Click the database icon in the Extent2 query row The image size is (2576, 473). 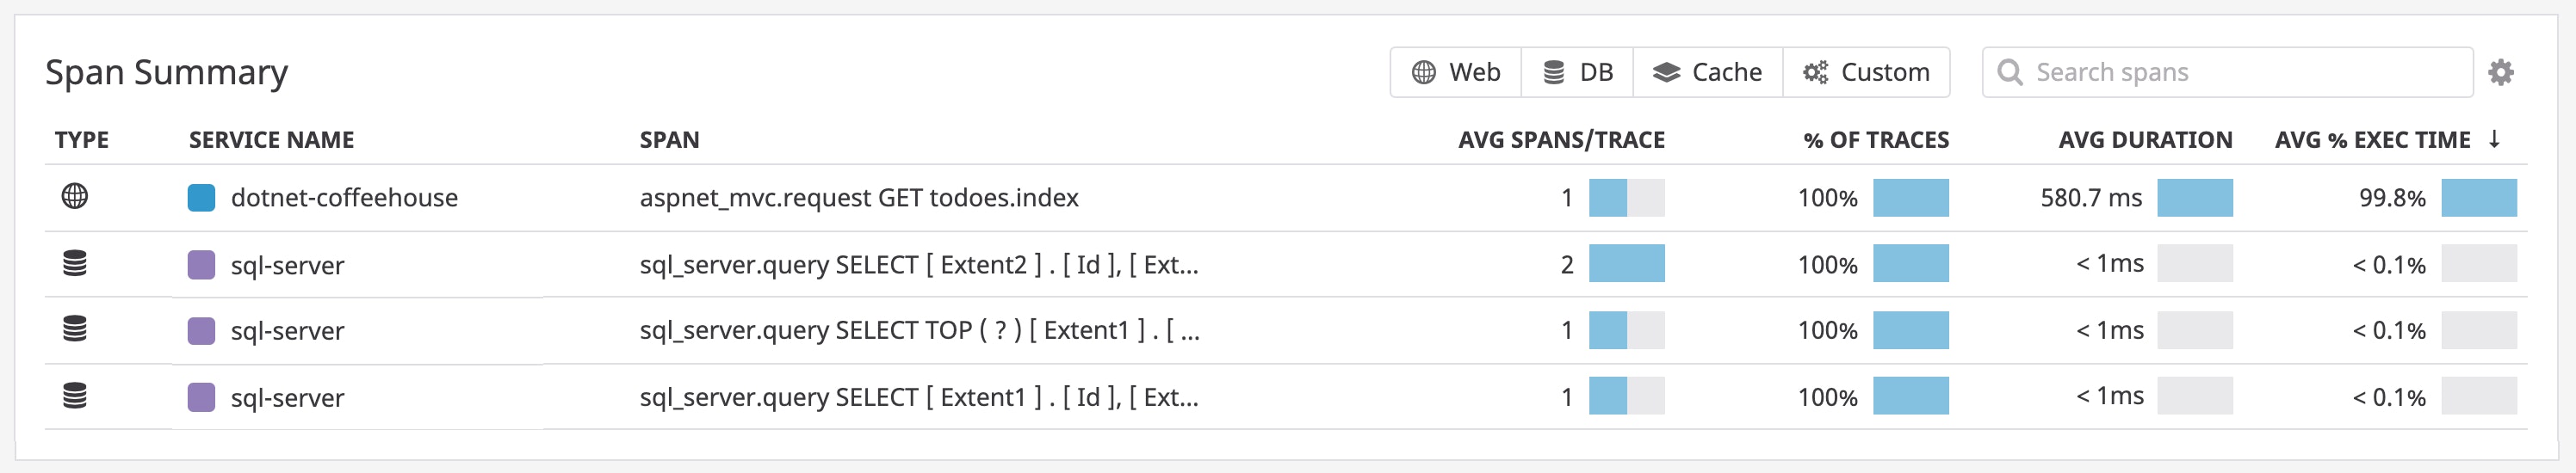pyautogui.click(x=75, y=263)
